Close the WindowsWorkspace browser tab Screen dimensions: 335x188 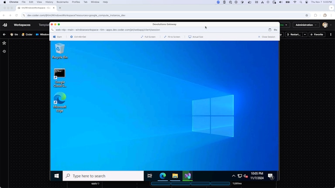point(54,8)
